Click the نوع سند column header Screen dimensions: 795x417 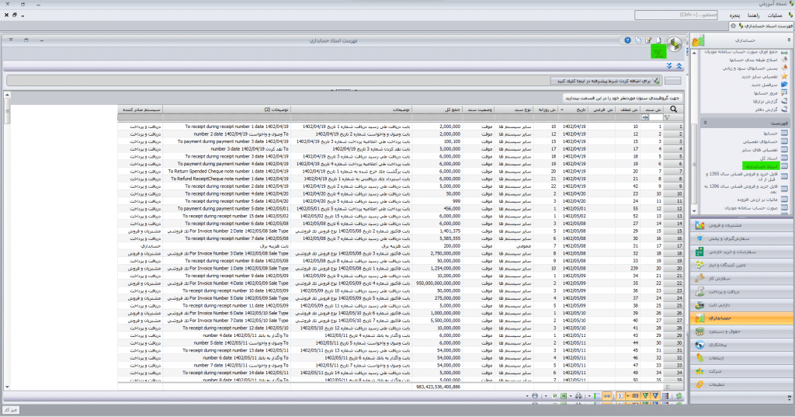pos(514,109)
